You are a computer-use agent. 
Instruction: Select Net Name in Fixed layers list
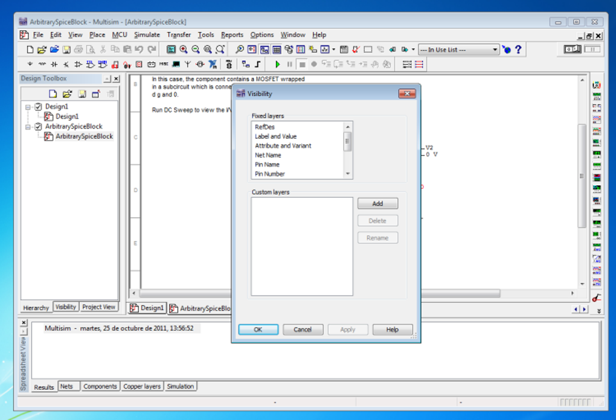click(x=268, y=155)
